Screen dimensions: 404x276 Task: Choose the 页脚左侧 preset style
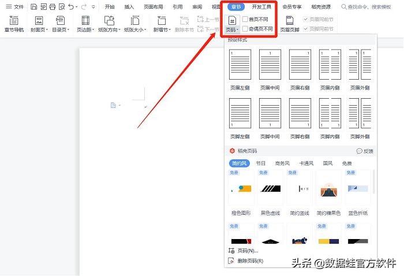240,118
